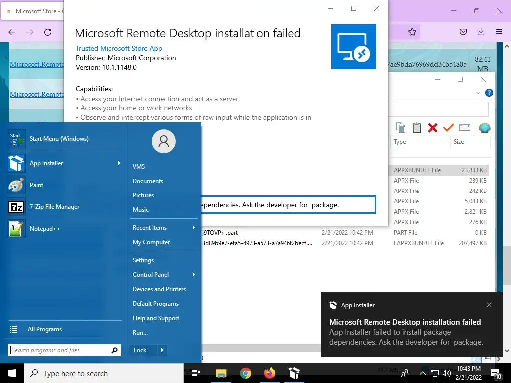Open Paint from the Start menu
The image size is (511, 383).
click(x=64, y=185)
